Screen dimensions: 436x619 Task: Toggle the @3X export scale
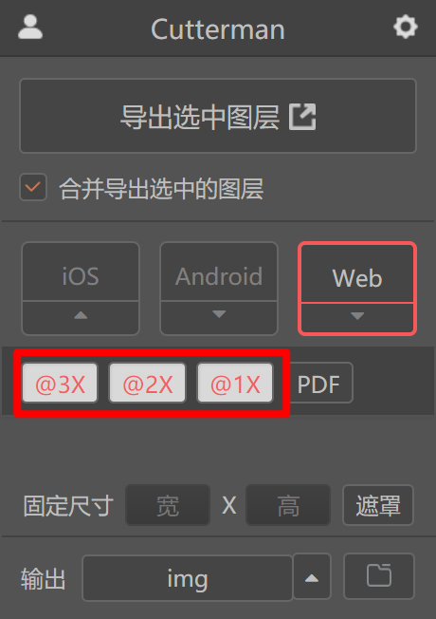pyautogui.click(x=60, y=383)
